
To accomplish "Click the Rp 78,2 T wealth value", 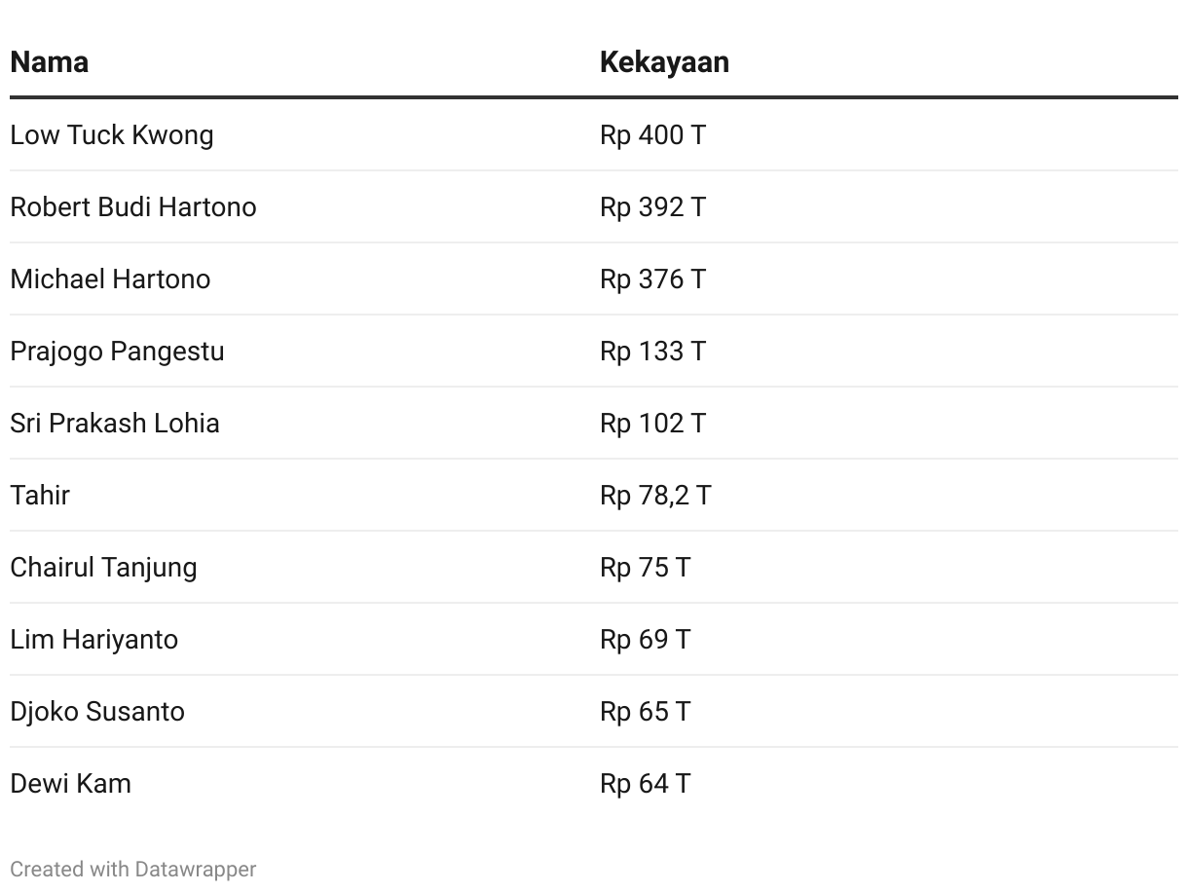I will pos(655,495).
